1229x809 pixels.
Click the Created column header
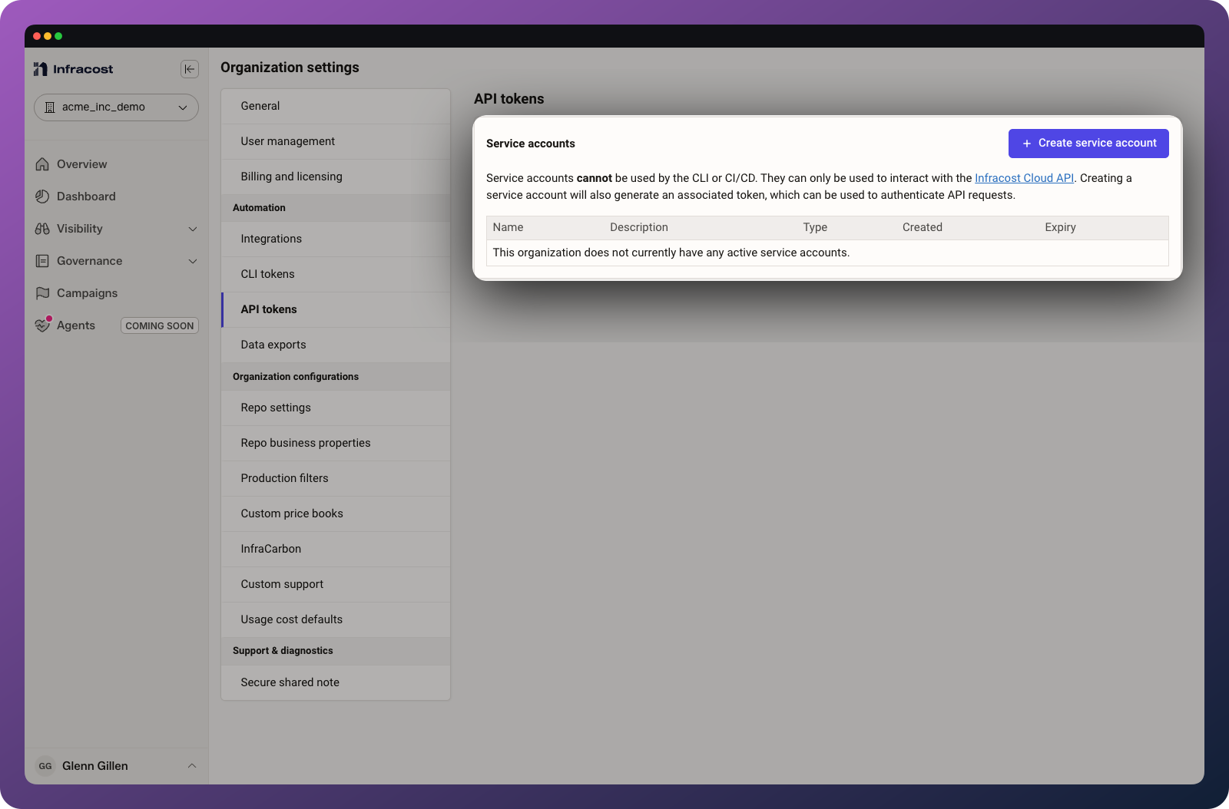pyautogui.click(x=922, y=227)
